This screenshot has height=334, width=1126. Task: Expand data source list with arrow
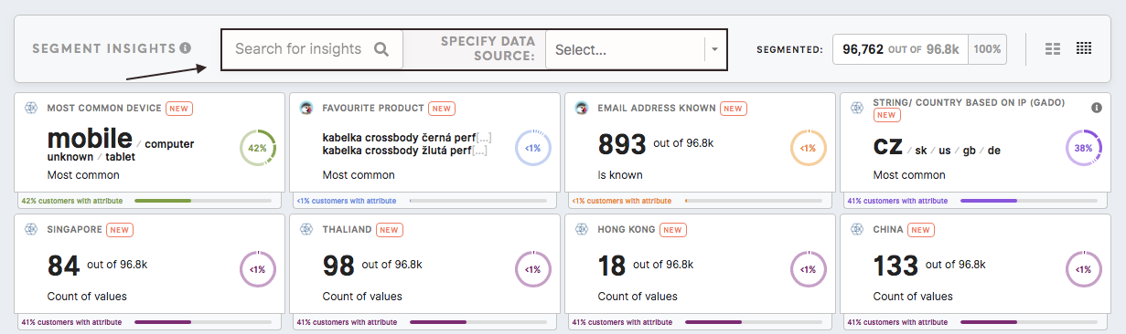[x=714, y=49]
